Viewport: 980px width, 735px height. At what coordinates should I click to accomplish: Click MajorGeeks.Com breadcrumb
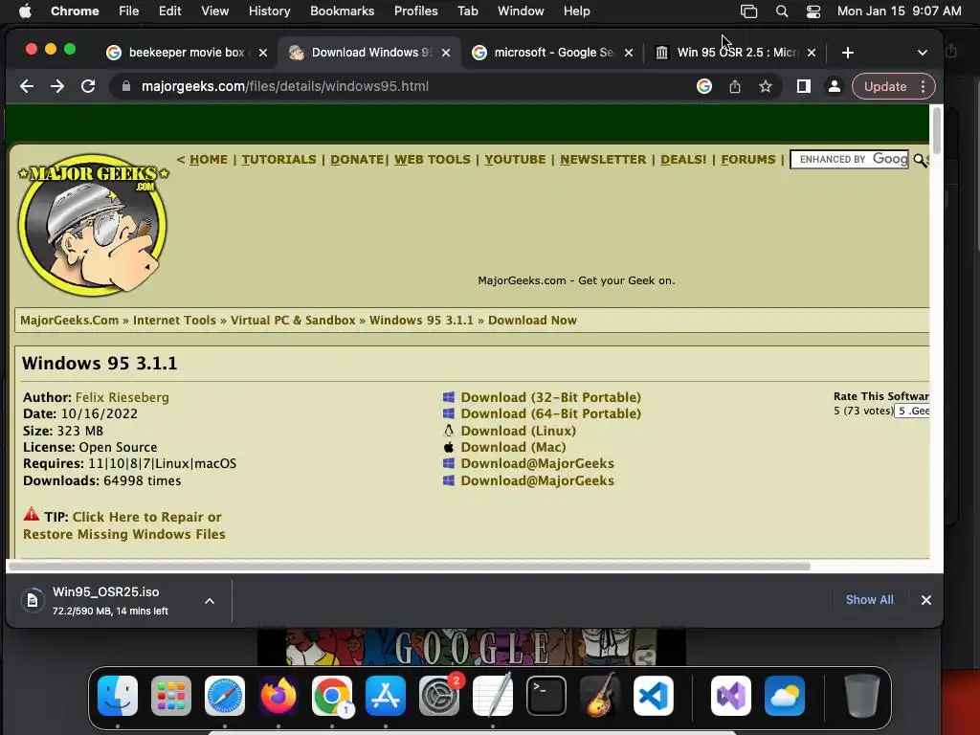click(69, 320)
